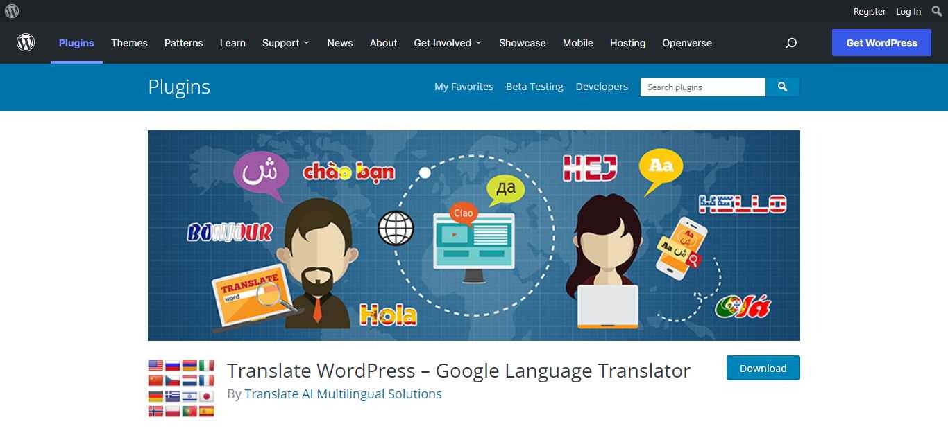Open My Favorites
This screenshot has width=948, height=433.
[x=464, y=87]
